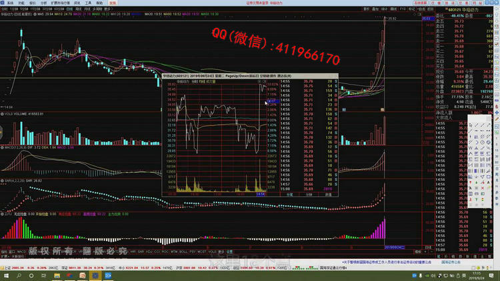Open the 扩展市场行情 menu
The width and height of the screenshot is (500, 281).
[60, 3]
